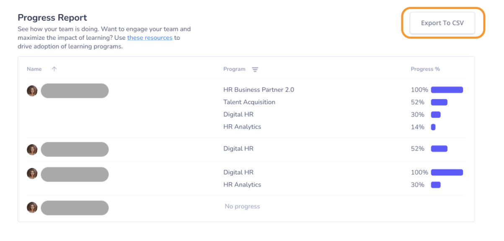
Task: Click the second team member's avatar
Action: click(x=32, y=149)
